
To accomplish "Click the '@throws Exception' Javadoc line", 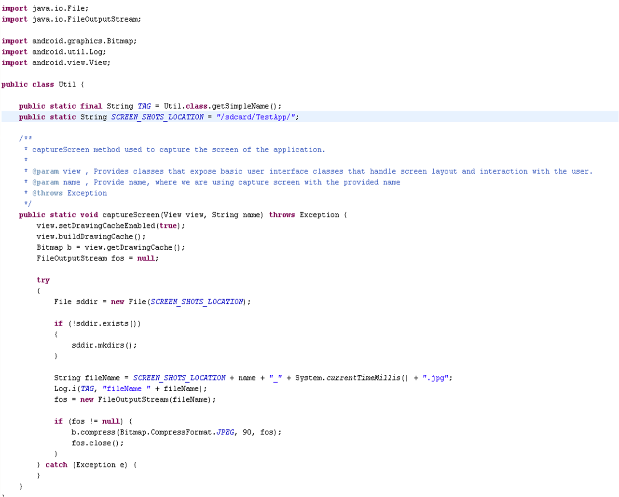I will [x=65, y=193].
